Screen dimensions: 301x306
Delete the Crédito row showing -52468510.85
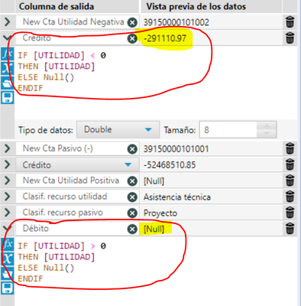(x=290, y=164)
